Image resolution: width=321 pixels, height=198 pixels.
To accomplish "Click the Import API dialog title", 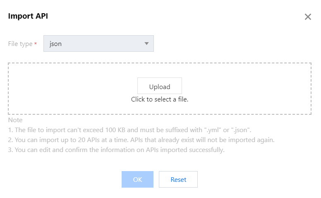I will click(x=28, y=16).
